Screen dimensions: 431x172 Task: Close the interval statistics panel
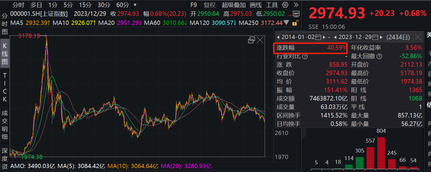click(x=418, y=37)
